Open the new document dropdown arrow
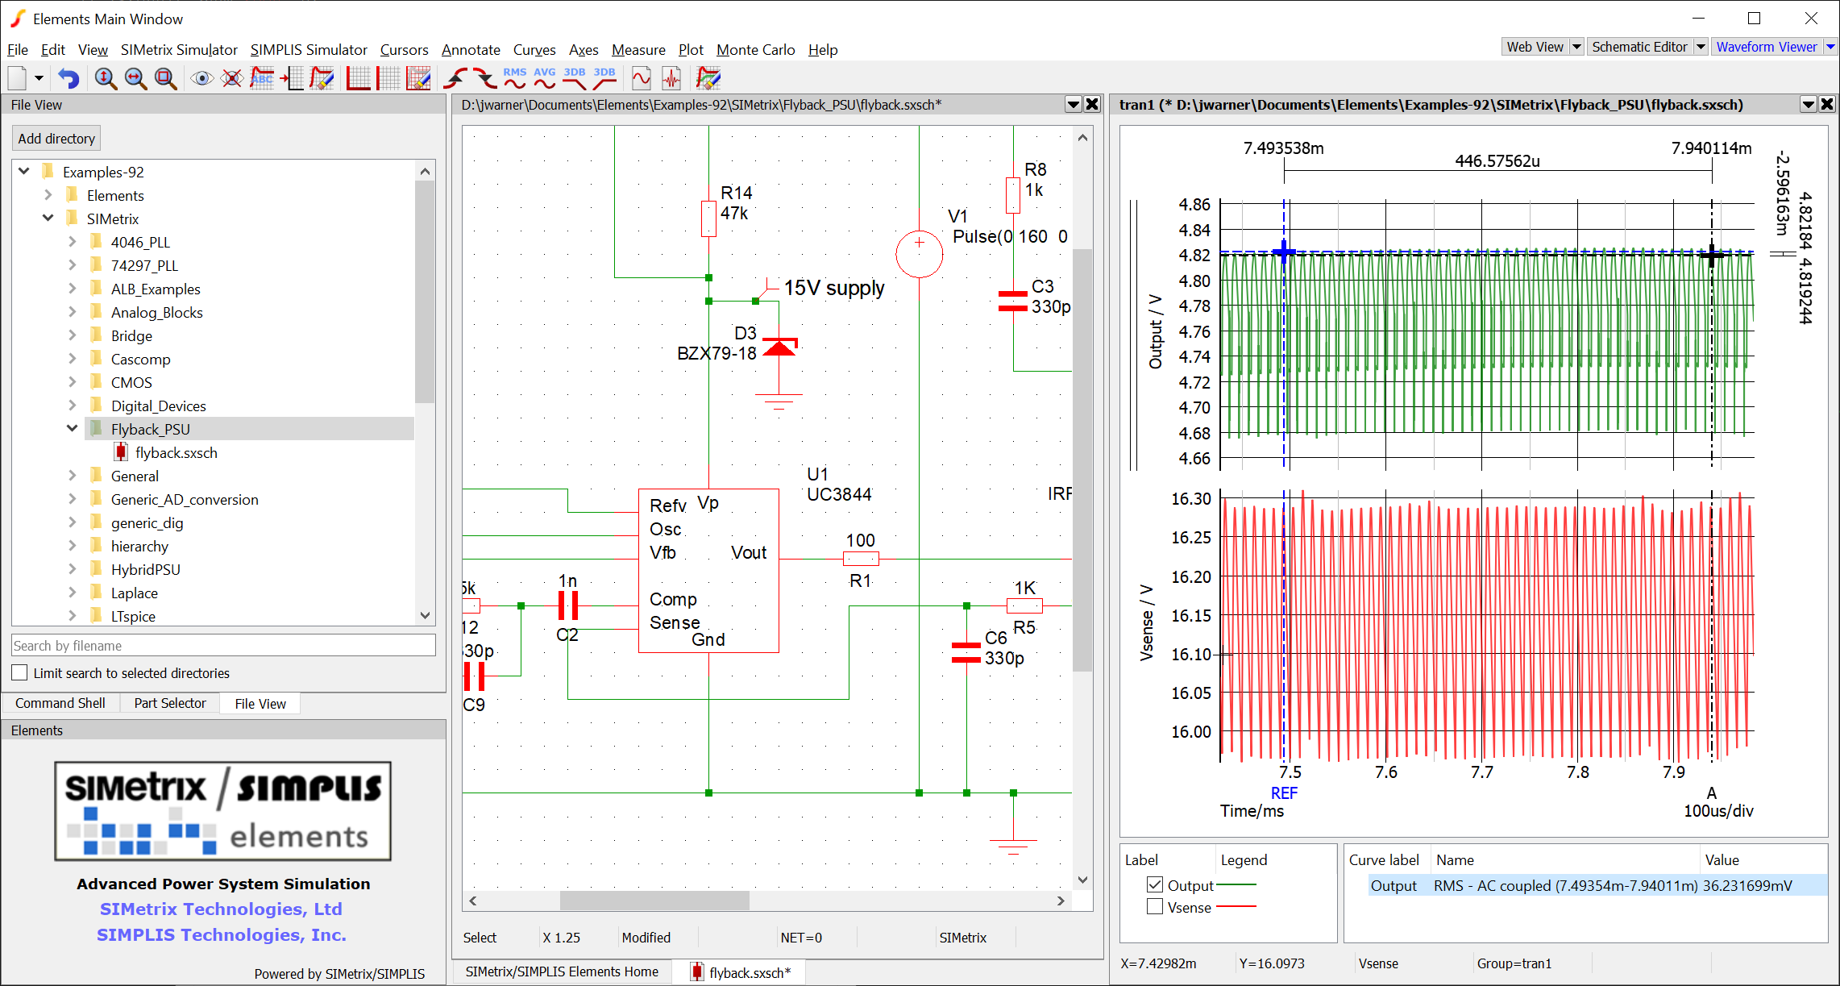 click(38, 78)
